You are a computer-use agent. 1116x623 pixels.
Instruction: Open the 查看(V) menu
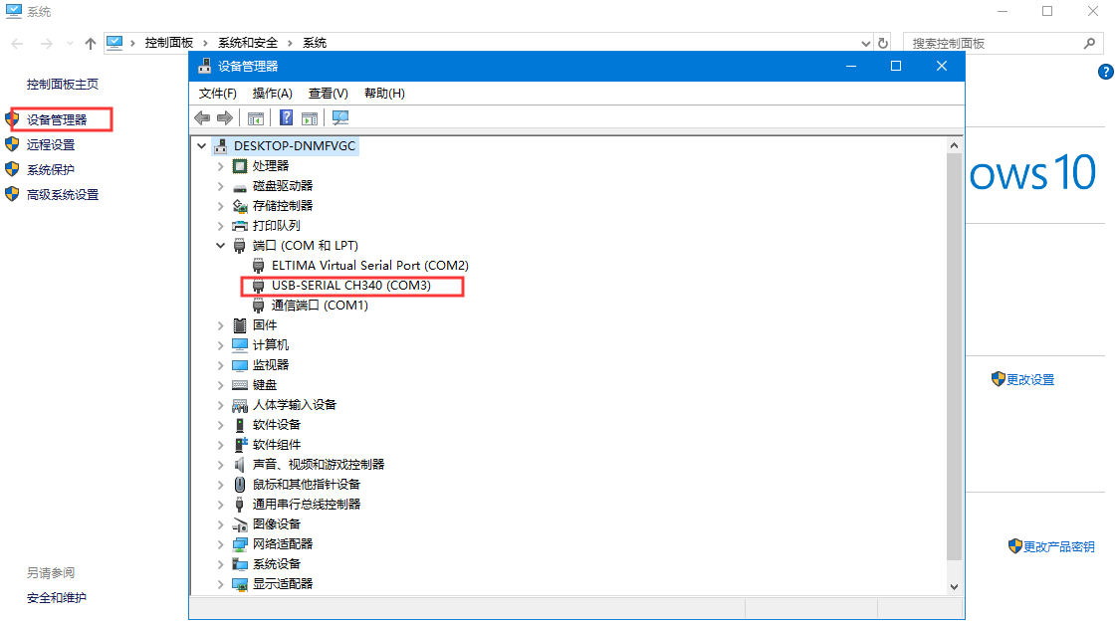pos(328,94)
